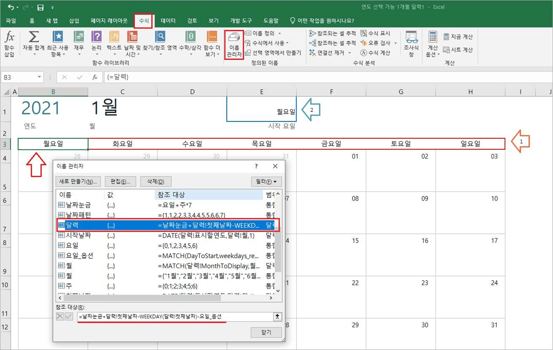Click the vertical scrollbar down arrow in name list
553x350 pixels.
[x=278, y=291]
